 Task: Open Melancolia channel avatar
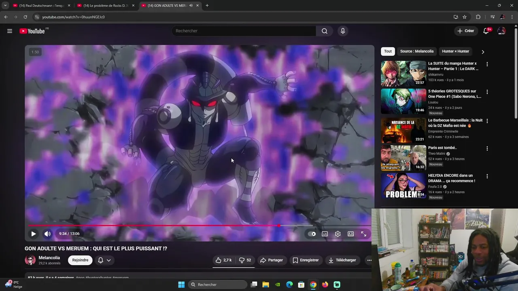point(30,260)
